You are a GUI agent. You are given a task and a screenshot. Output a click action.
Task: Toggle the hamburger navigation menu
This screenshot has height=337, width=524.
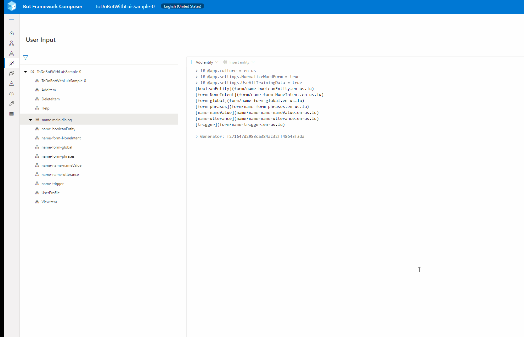(12, 21)
